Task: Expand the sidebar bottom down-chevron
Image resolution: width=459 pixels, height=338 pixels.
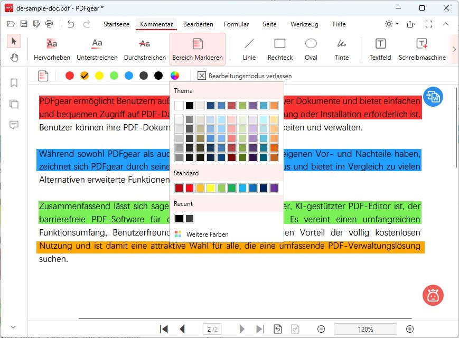Action: [x=13, y=327]
